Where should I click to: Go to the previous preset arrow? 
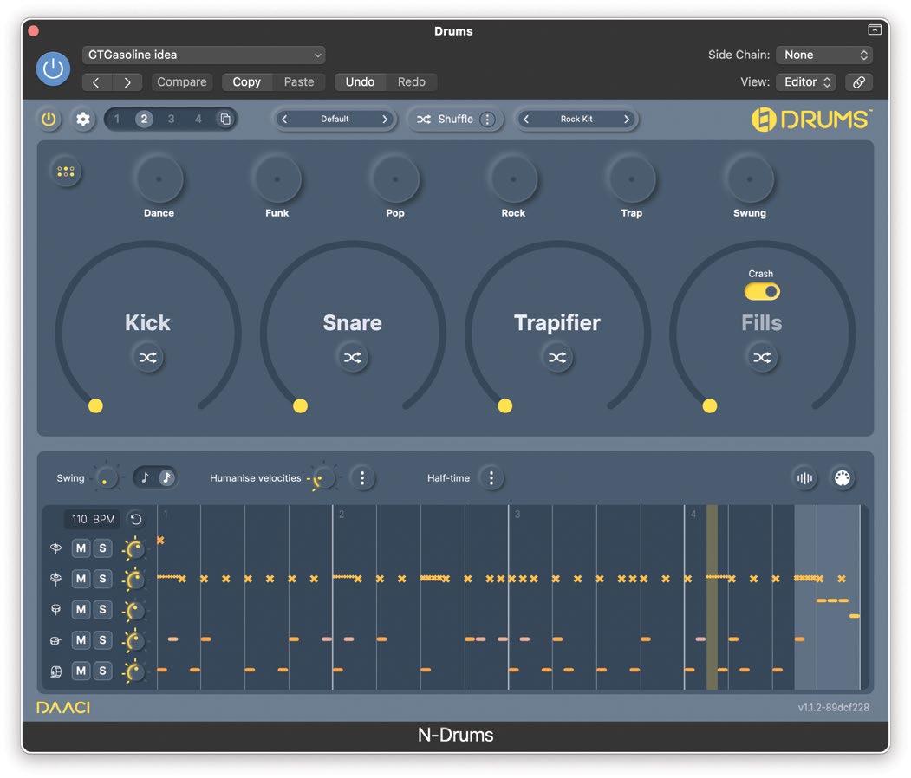(96, 81)
